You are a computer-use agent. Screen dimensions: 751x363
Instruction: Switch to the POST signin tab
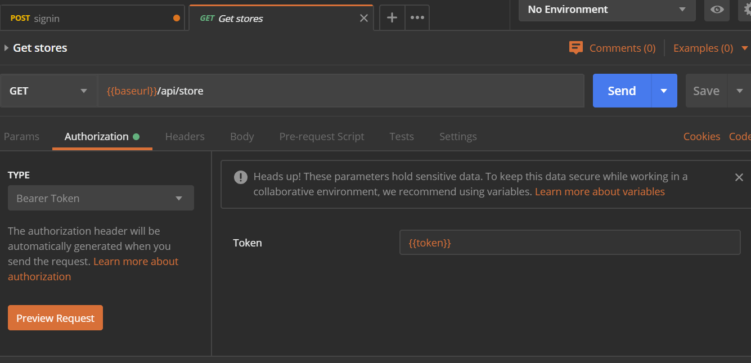point(90,18)
